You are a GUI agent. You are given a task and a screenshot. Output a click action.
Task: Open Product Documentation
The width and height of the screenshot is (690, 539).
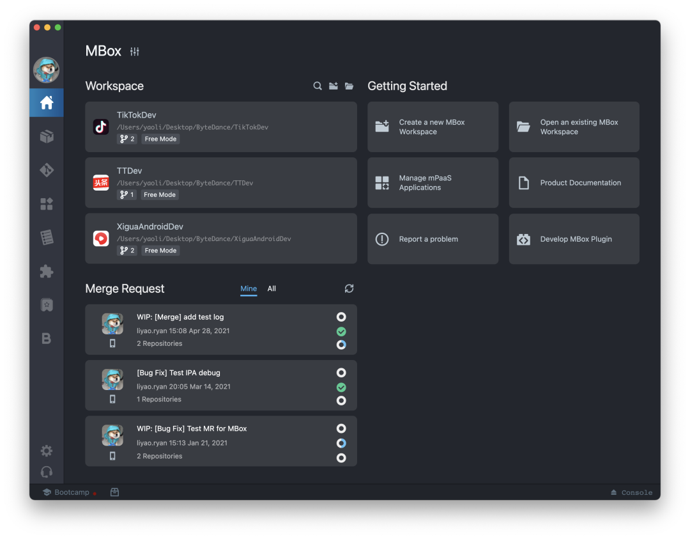click(574, 183)
